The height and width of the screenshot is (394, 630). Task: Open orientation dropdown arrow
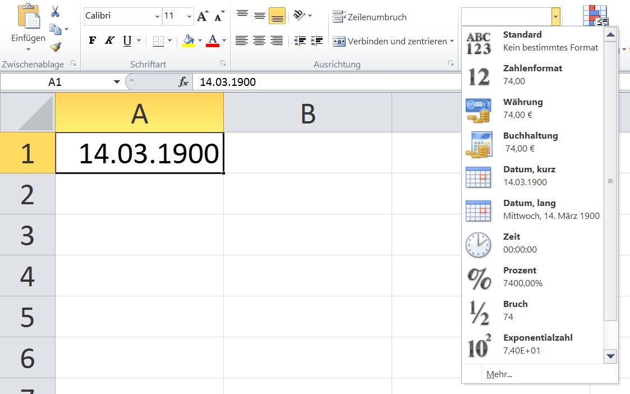pos(310,16)
